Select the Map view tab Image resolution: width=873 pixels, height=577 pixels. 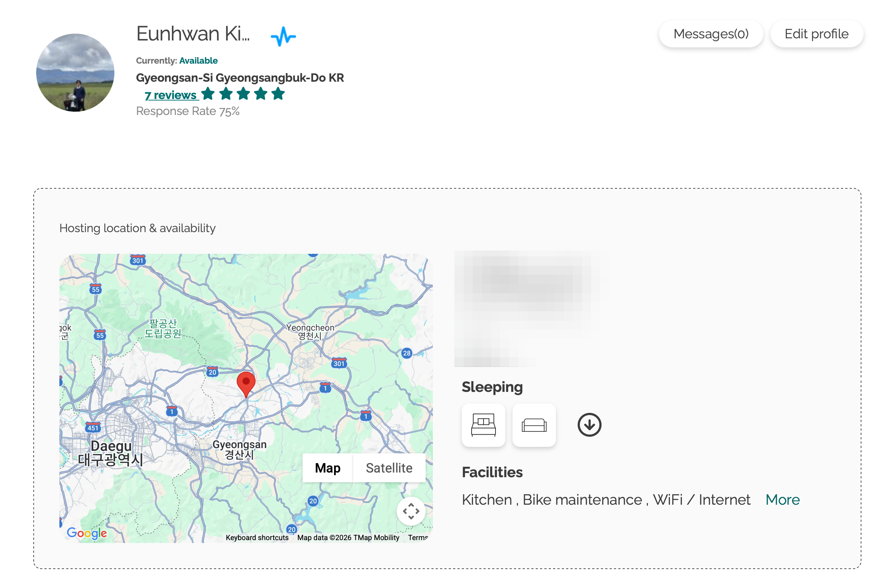tap(327, 468)
